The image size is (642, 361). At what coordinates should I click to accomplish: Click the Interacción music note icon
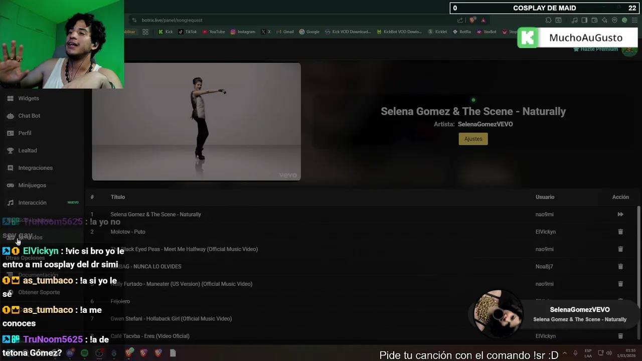click(x=10, y=203)
